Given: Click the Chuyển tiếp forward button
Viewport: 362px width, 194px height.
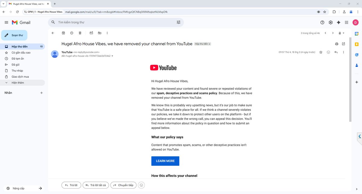Looking at the screenshot, I should pos(123,185).
